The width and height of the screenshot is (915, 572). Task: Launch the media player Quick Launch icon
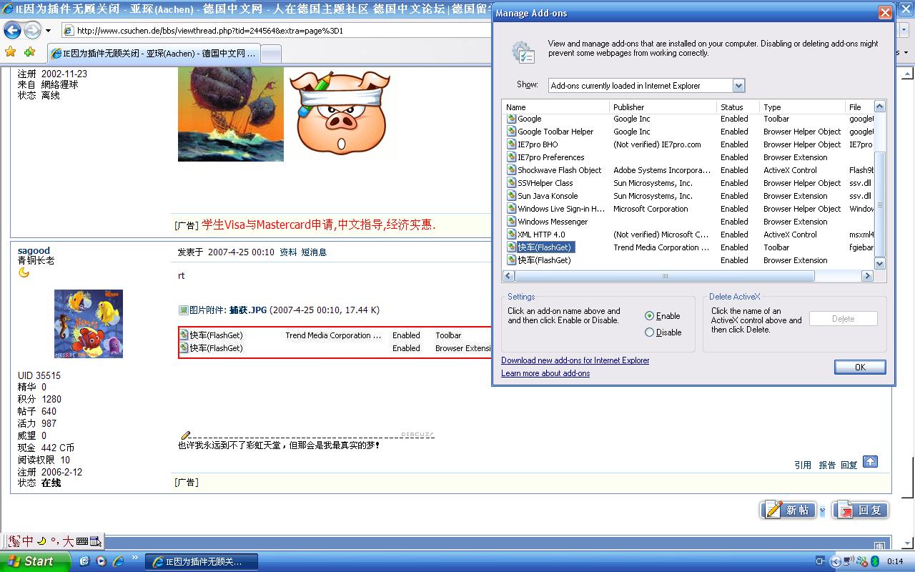[102, 562]
